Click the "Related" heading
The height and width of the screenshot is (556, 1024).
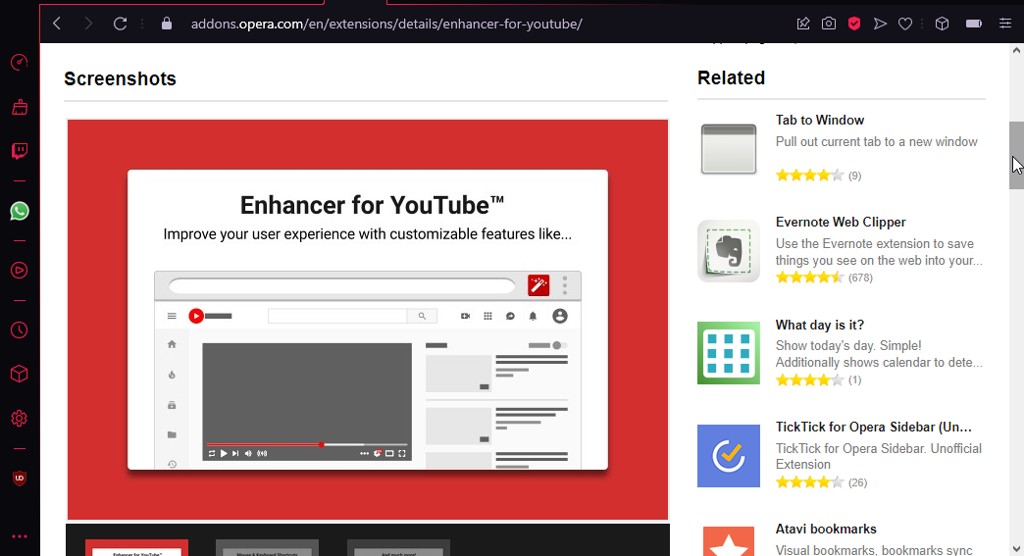coord(731,77)
